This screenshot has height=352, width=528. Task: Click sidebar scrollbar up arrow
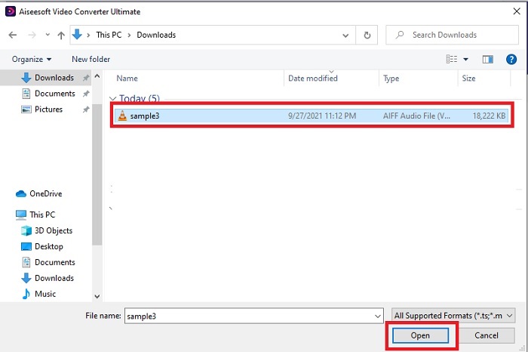[97, 76]
